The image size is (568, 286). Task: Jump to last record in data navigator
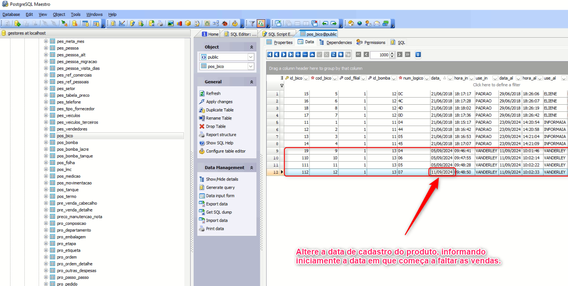tap(291, 54)
